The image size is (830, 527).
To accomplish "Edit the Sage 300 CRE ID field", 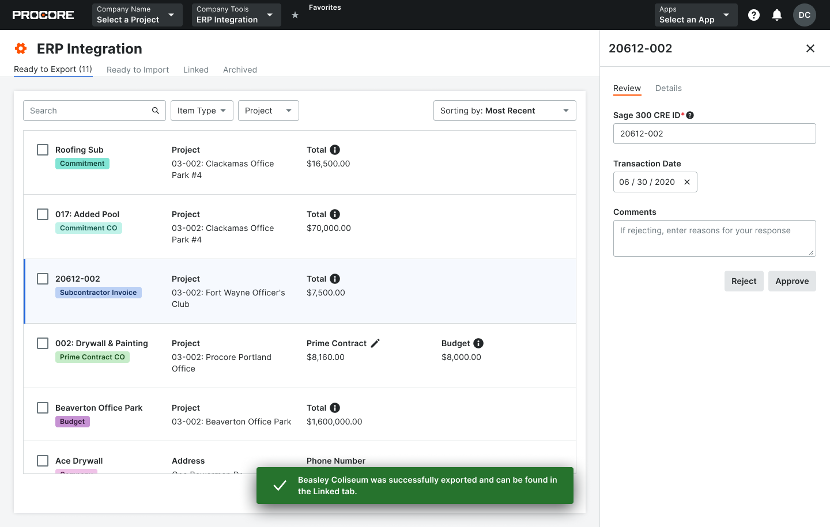I will 715,134.
